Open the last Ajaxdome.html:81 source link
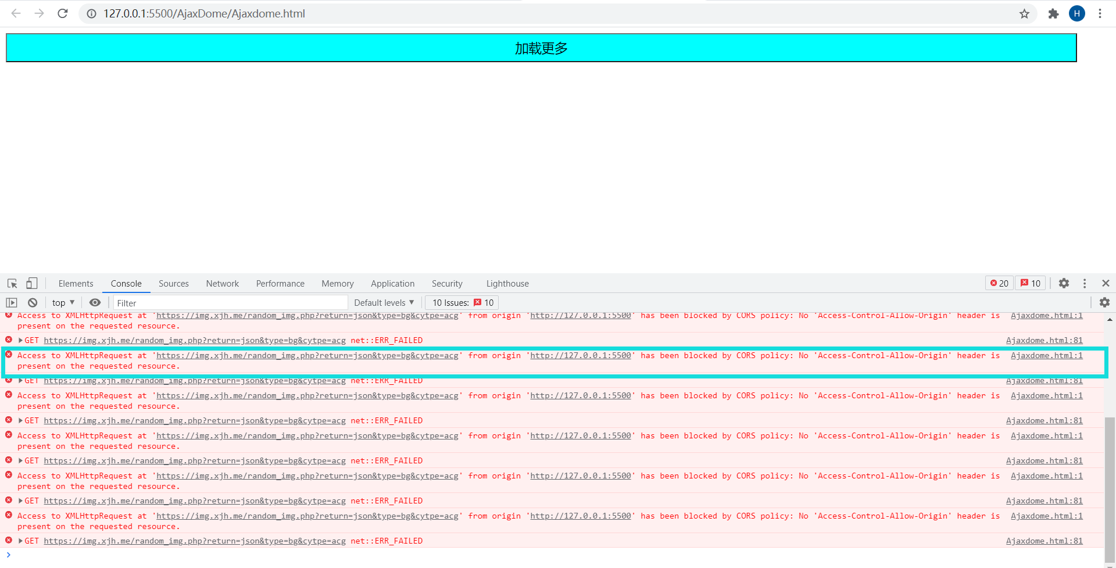Screen dimensions: 1116x568 1045,541
